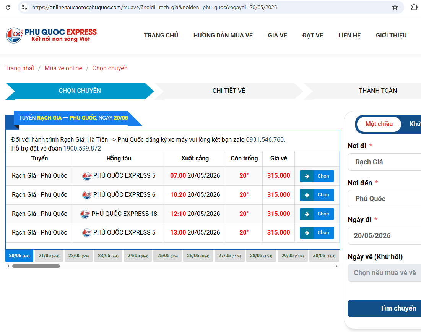Screen dimensions: 421x332
Task: Click the Giá vé column header
Action: 278,159
